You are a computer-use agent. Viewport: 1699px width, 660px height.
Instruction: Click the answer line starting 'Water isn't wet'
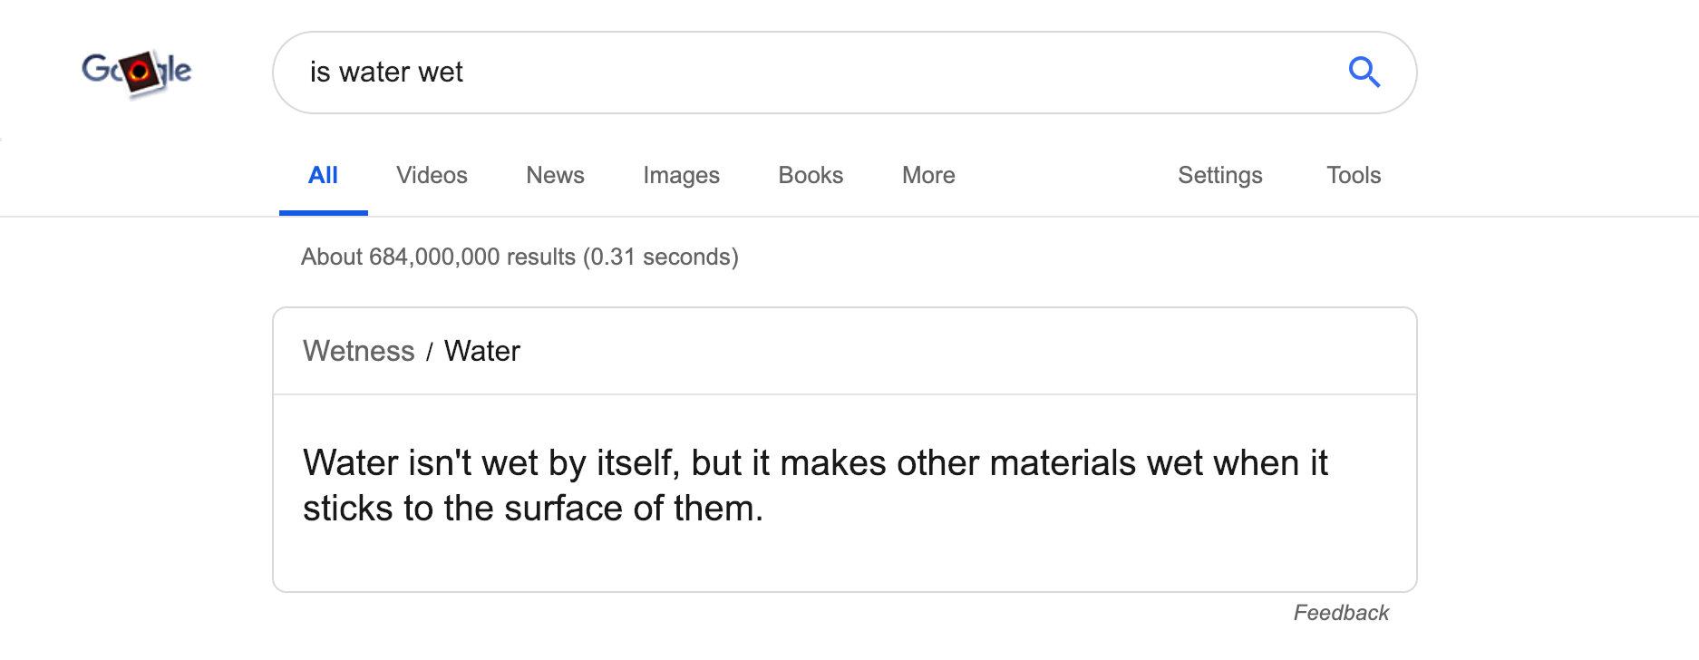(814, 463)
